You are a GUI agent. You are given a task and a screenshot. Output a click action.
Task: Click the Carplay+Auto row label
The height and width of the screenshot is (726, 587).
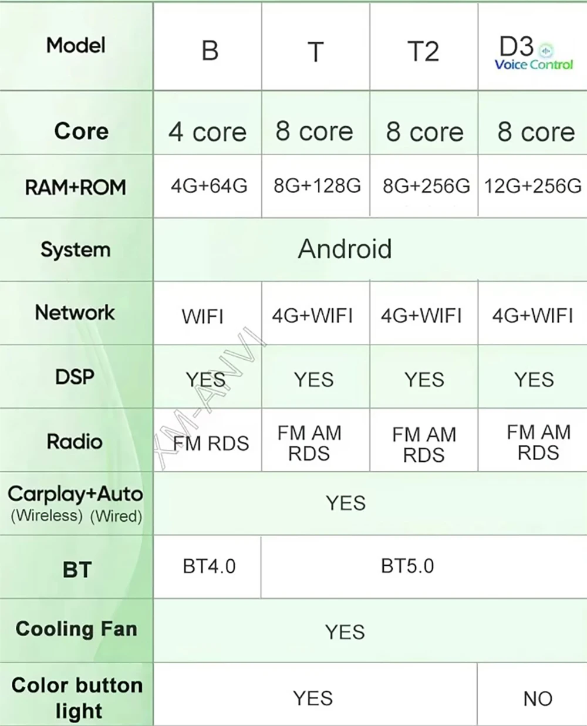pos(76,494)
